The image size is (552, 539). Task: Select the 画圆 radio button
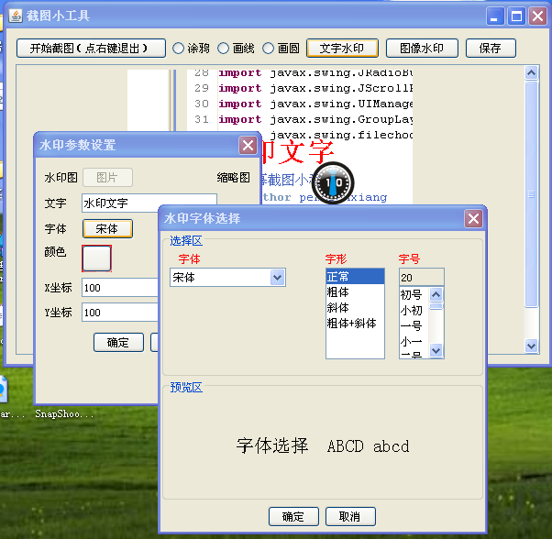pos(269,49)
